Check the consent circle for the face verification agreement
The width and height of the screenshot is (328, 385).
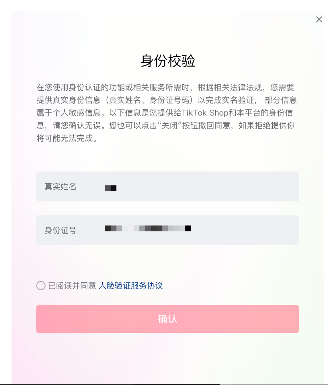click(41, 286)
